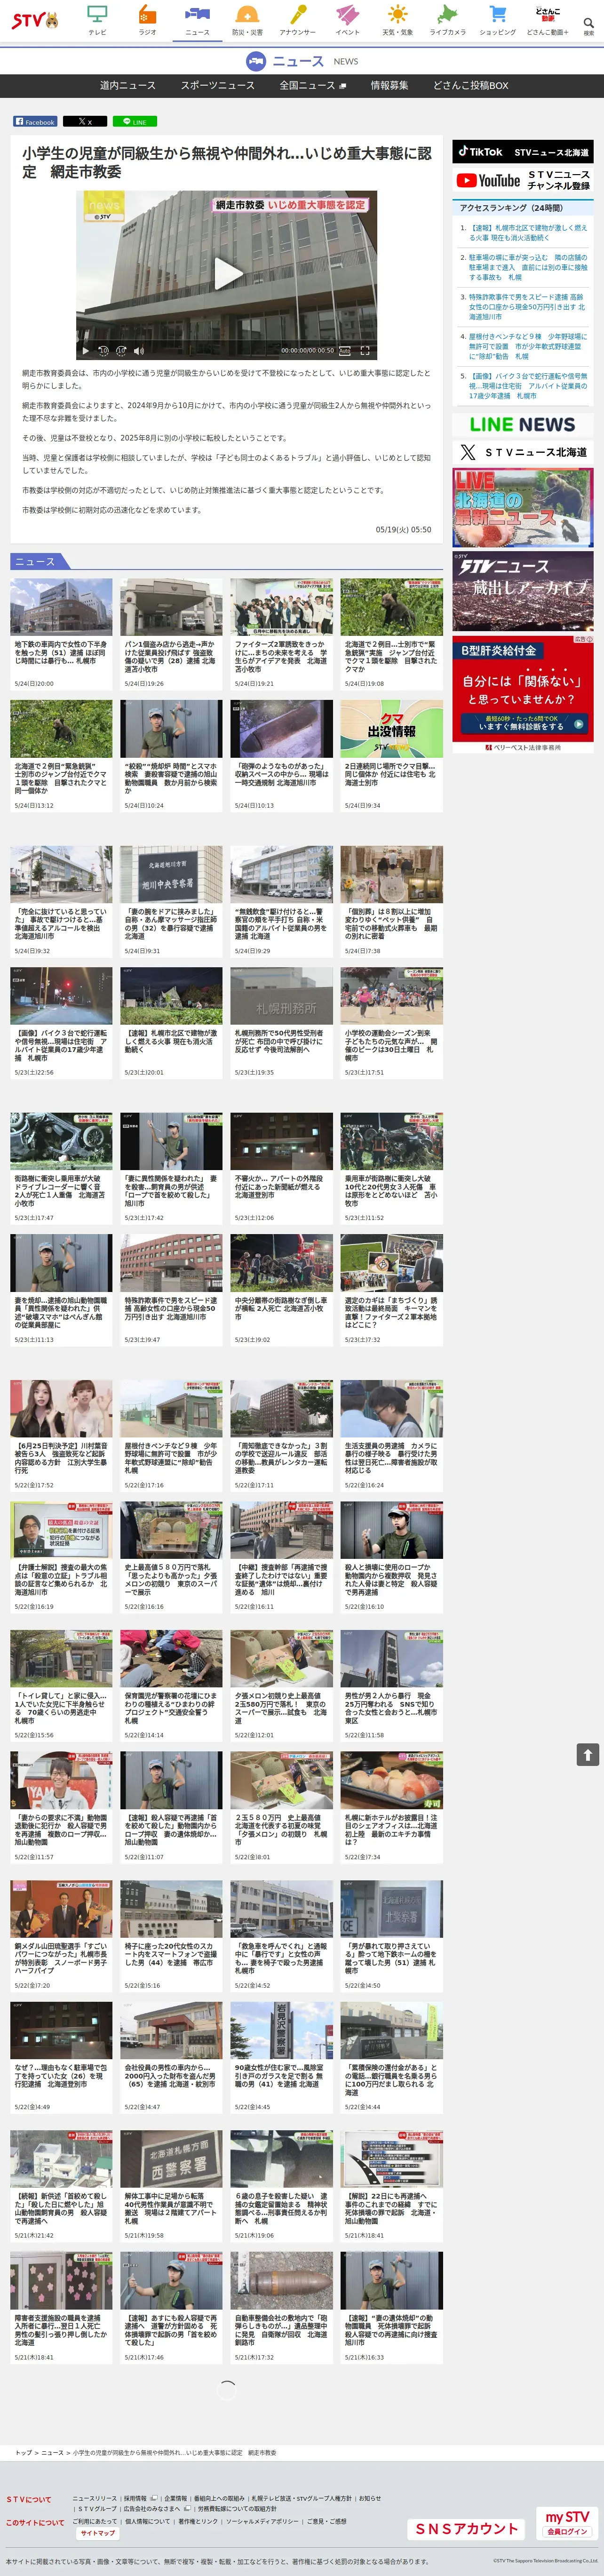Open the ラジオ section icon
Screen dimensions: 604x2576
(147, 20)
